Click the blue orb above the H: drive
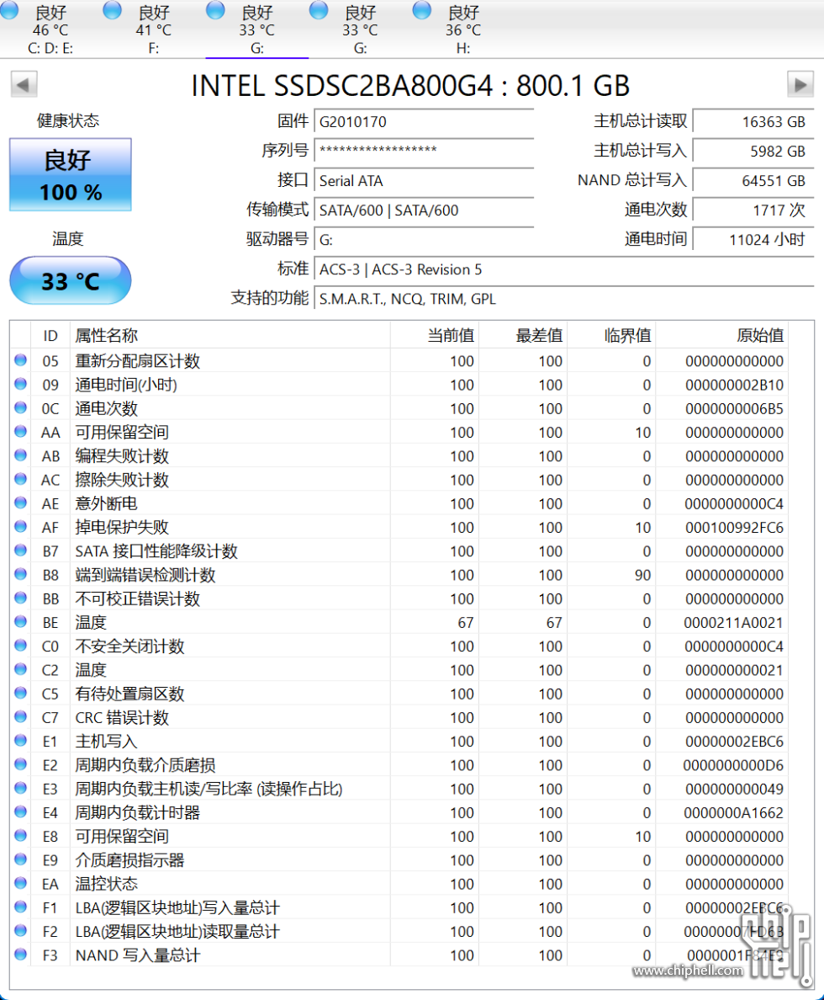824x1000 pixels. [422, 10]
